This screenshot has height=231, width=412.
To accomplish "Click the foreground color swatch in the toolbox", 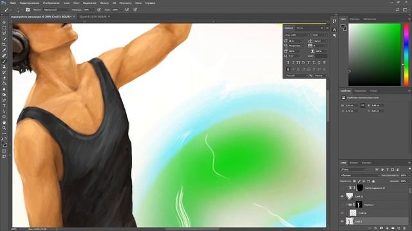I will 3,143.
